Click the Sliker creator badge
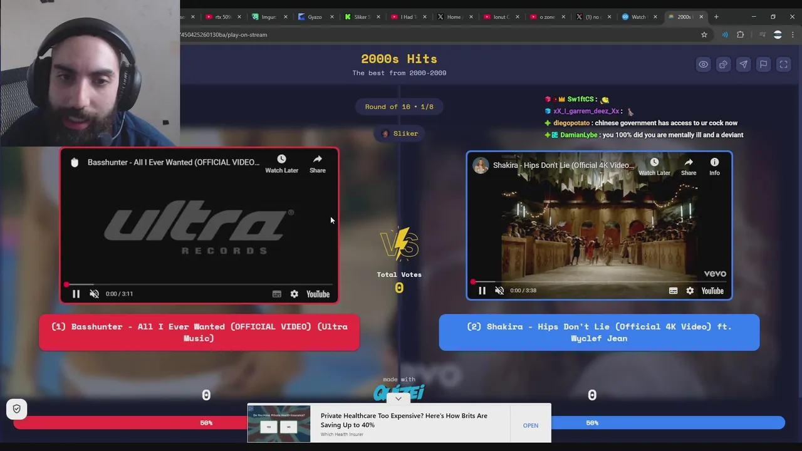This screenshot has width=802, height=451. tap(399, 133)
